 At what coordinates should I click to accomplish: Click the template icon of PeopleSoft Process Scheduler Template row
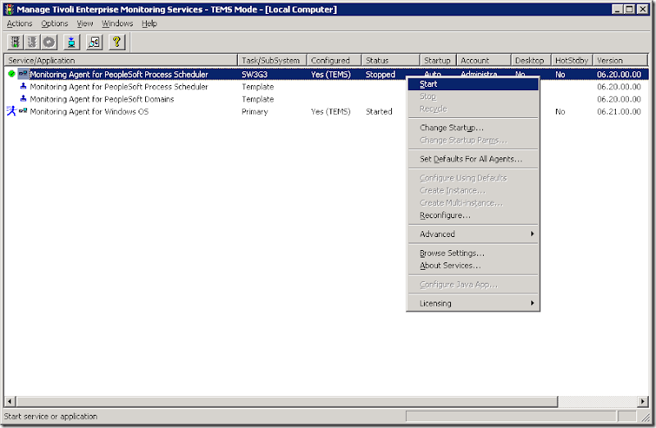point(24,86)
